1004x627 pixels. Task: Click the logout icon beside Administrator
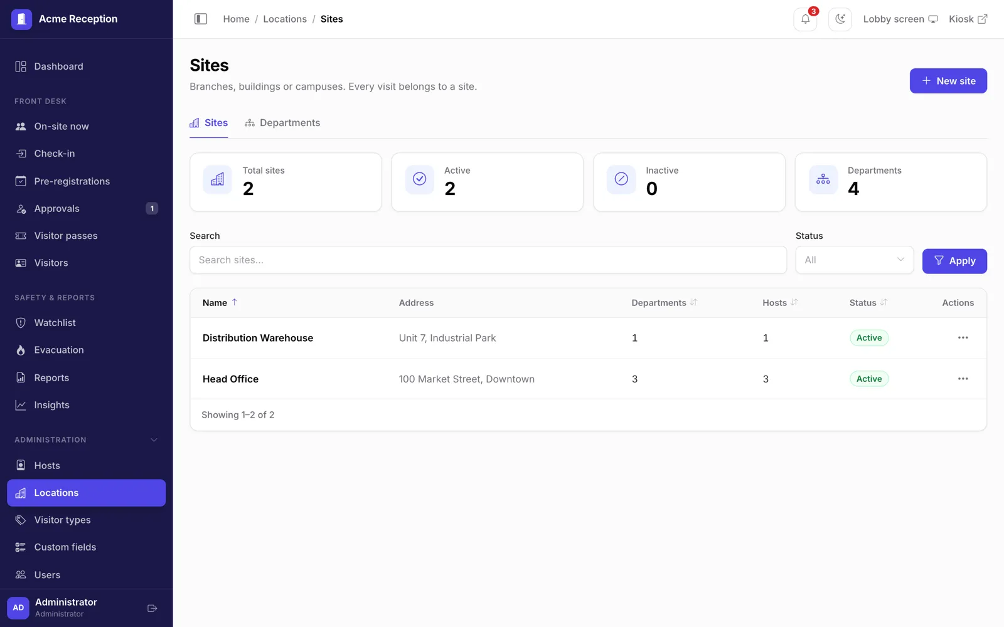[152, 608]
